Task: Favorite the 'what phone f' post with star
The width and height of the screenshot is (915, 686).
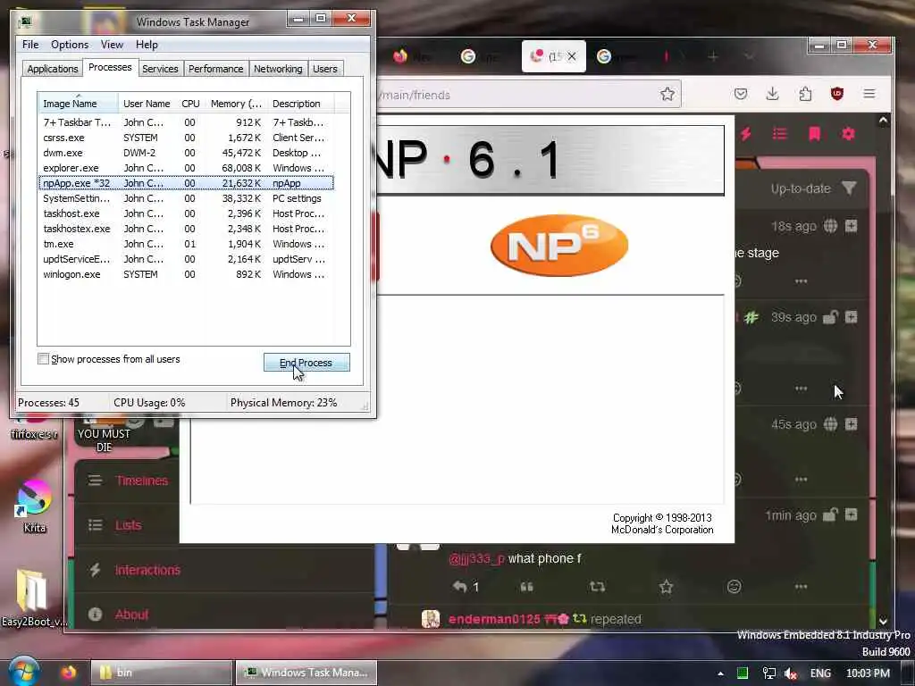Action: tap(666, 587)
